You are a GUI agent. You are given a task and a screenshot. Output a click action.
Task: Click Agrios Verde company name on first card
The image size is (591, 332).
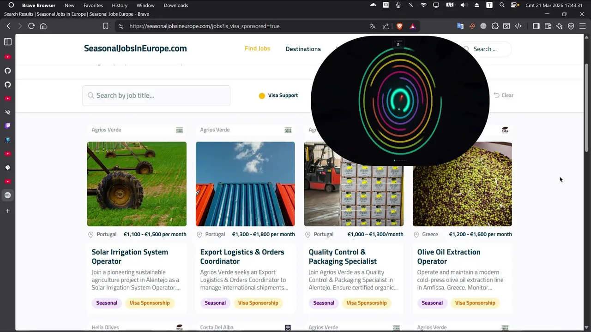coord(106,130)
